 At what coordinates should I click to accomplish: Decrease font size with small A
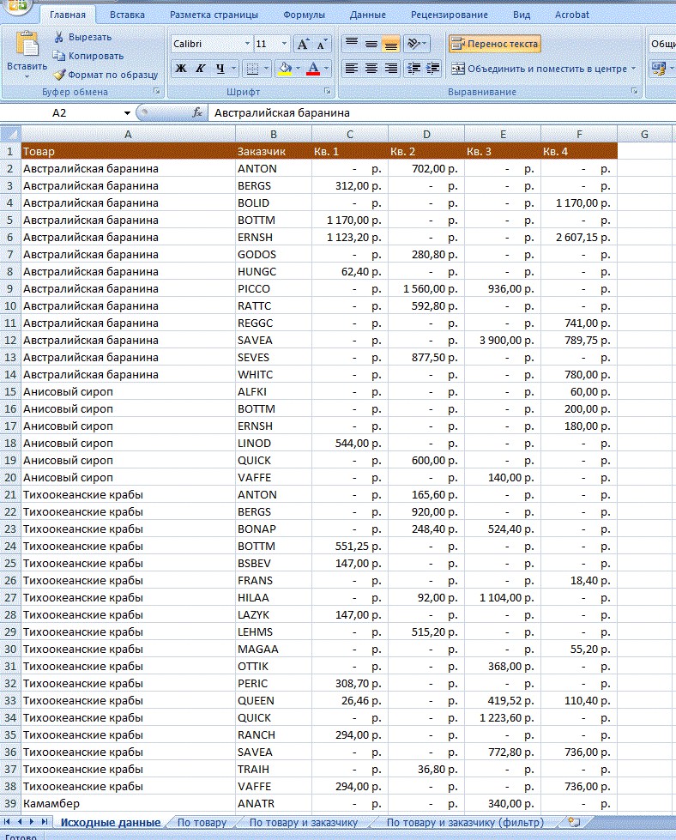(x=322, y=44)
